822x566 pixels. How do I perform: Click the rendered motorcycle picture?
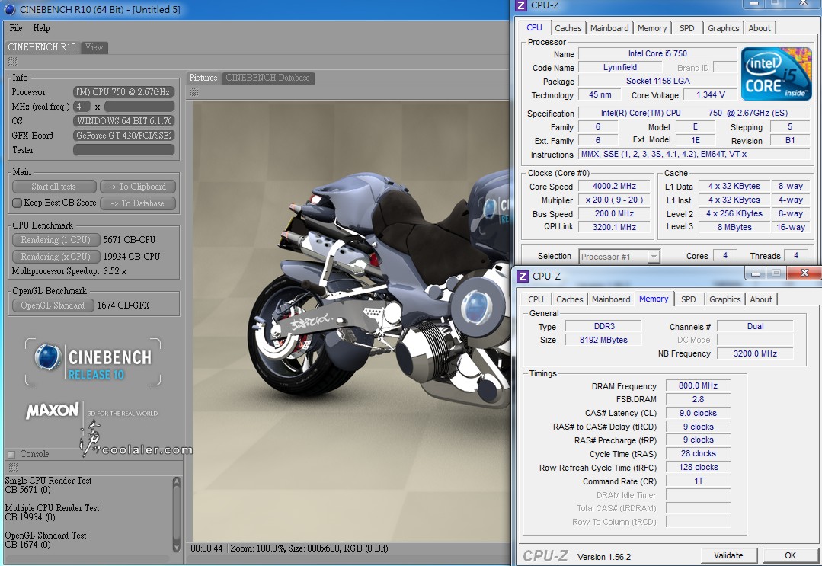(350, 321)
